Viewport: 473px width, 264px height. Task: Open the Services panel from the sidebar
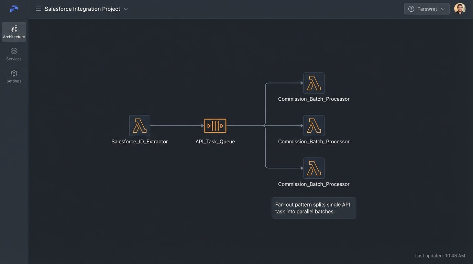coord(14,54)
